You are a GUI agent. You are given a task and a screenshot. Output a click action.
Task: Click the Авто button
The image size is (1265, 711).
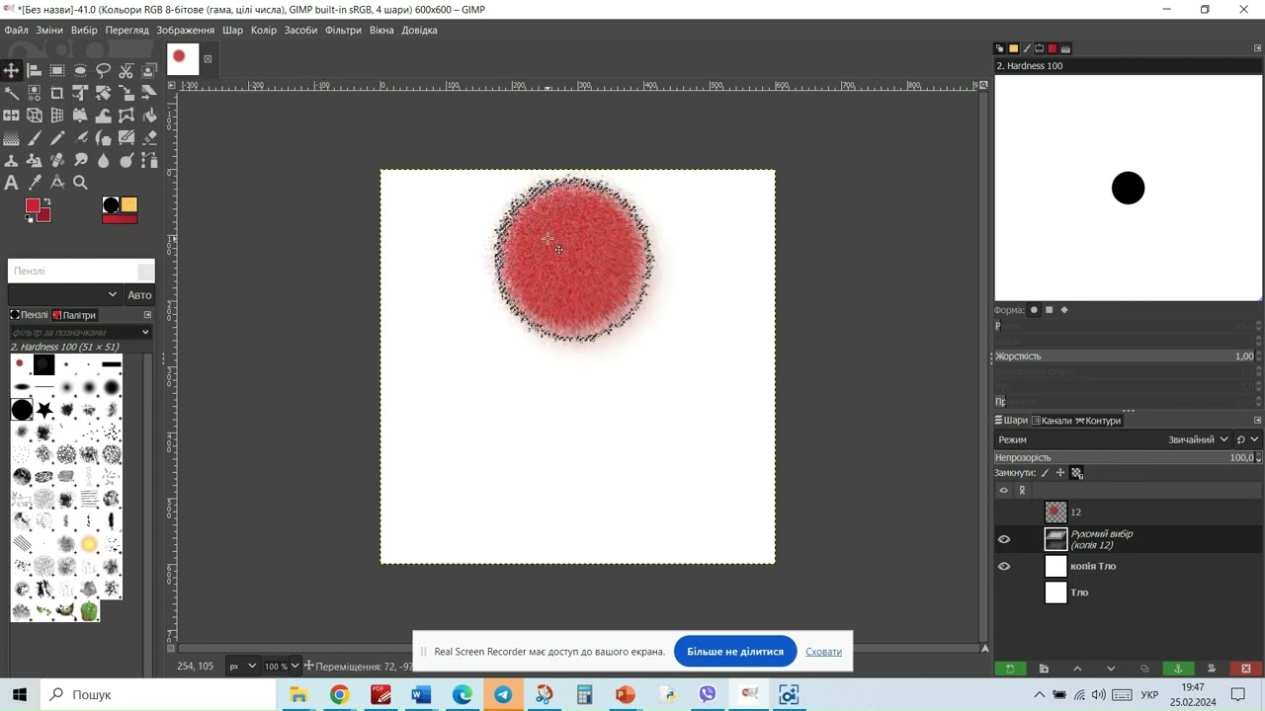[139, 294]
